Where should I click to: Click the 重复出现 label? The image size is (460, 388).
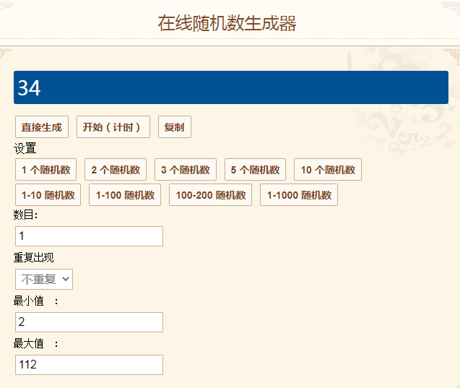coord(33,257)
